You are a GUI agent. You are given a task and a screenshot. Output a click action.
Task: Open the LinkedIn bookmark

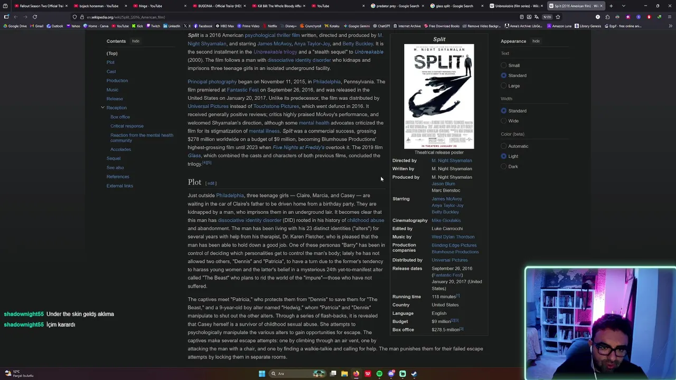pos(172,26)
